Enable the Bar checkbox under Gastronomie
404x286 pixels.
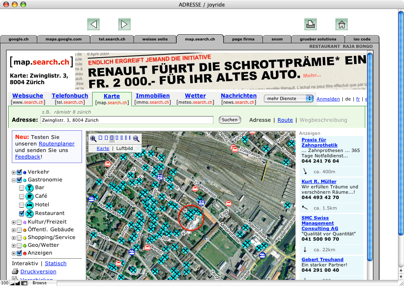pos(22,188)
